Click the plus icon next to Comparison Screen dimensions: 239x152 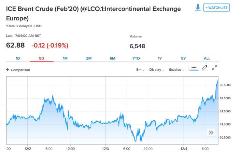8,70
